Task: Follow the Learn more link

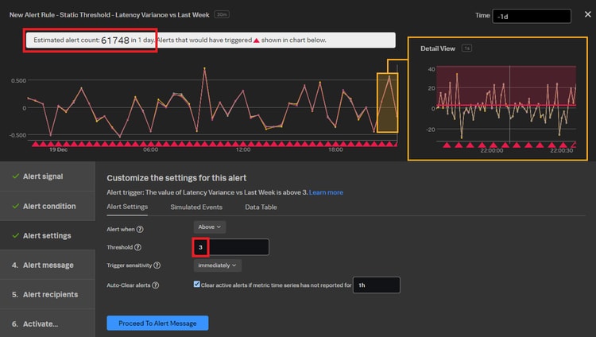Action: pyautogui.click(x=326, y=192)
